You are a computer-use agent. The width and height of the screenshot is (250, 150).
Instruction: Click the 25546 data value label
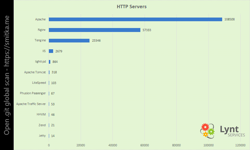[96, 40]
